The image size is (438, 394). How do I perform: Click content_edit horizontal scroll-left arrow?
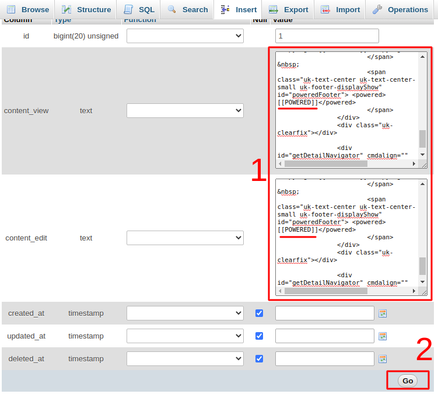(280, 291)
